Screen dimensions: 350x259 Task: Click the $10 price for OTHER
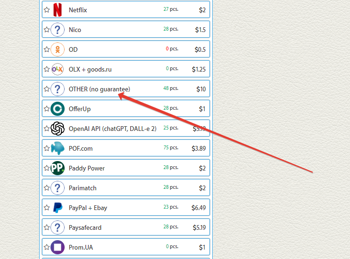pyautogui.click(x=201, y=89)
